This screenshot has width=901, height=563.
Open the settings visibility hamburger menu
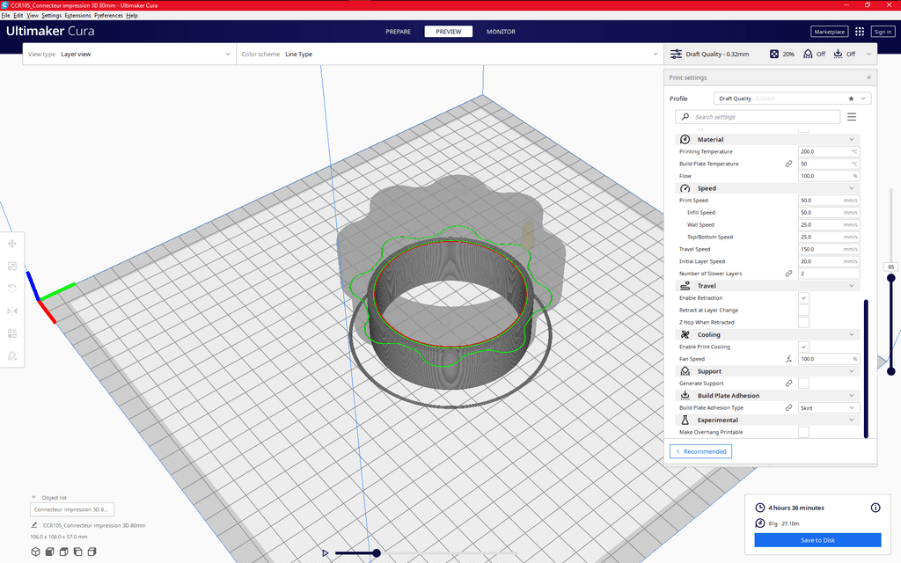852,117
